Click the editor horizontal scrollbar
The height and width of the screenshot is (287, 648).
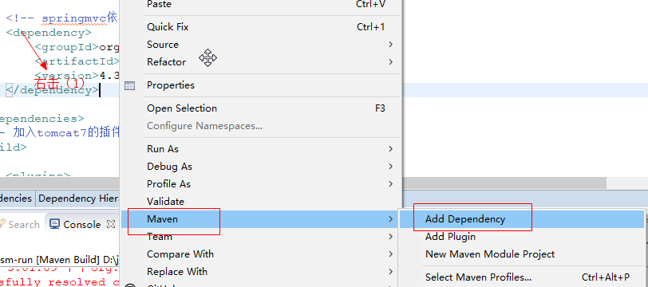[x=504, y=183]
